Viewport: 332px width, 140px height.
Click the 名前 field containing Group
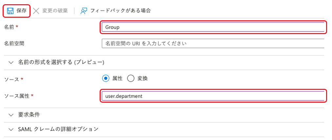213,27
